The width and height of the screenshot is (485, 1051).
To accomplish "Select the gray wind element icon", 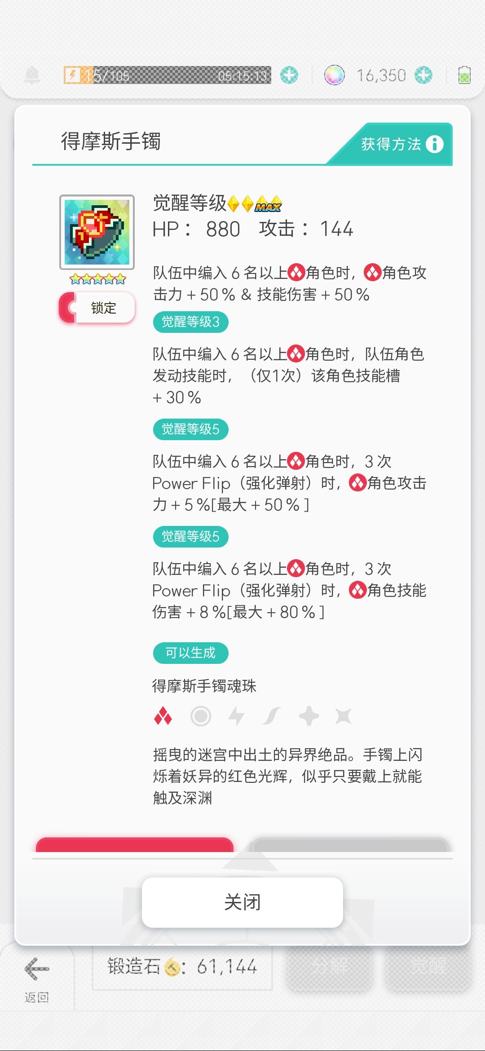I will click(272, 716).
